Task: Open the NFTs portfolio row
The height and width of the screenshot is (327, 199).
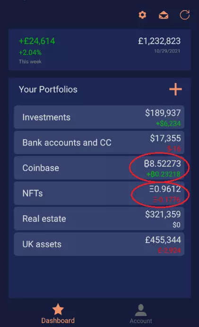Action: 99,193
